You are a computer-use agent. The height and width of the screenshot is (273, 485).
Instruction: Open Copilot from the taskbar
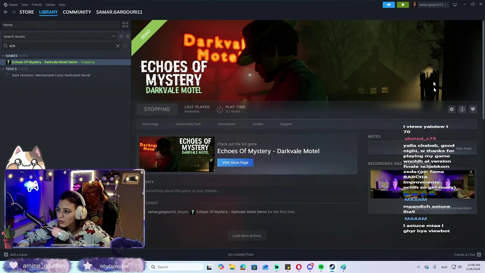coord(221,267)
